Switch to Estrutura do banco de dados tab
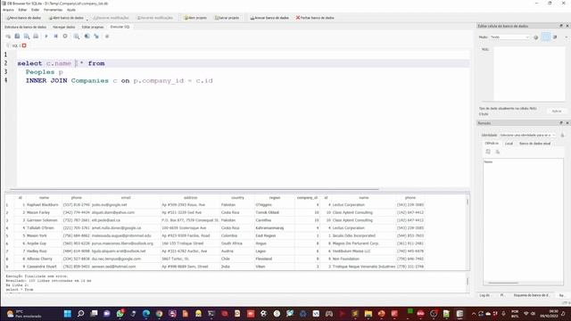 click(x=26, y=27)
